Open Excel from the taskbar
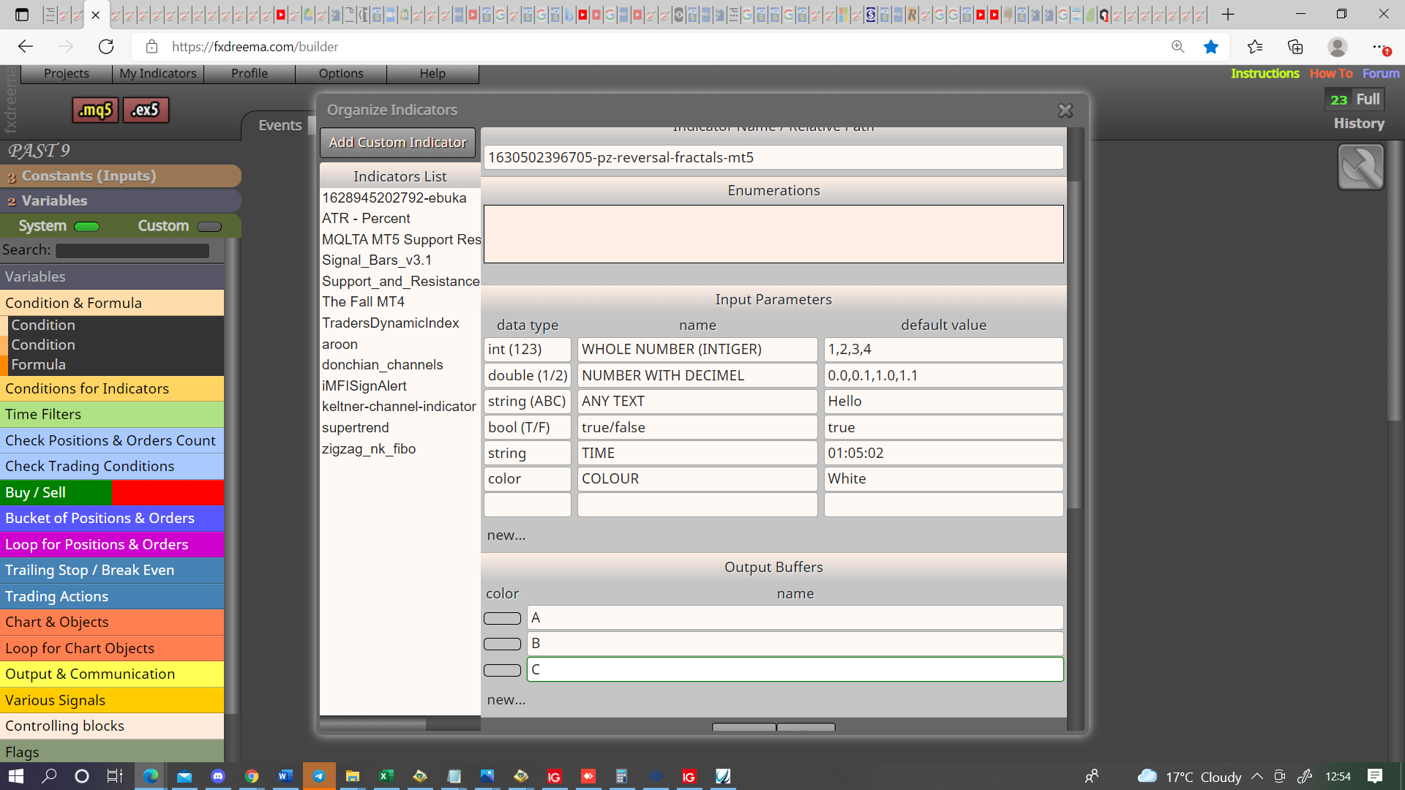1405x790 pixels. 386,776
